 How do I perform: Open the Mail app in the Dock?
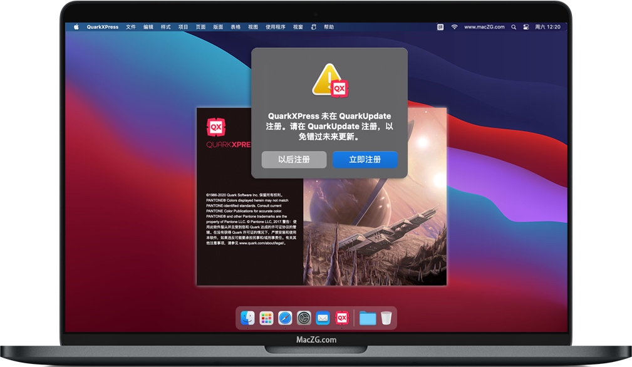323,318
